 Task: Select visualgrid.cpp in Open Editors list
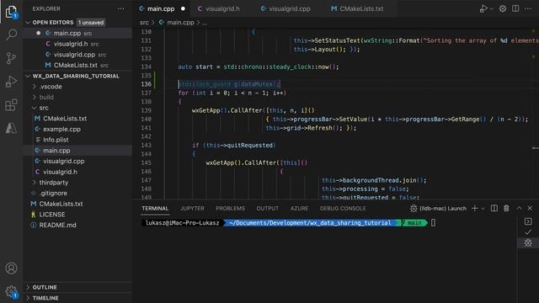tap(77, 54)
